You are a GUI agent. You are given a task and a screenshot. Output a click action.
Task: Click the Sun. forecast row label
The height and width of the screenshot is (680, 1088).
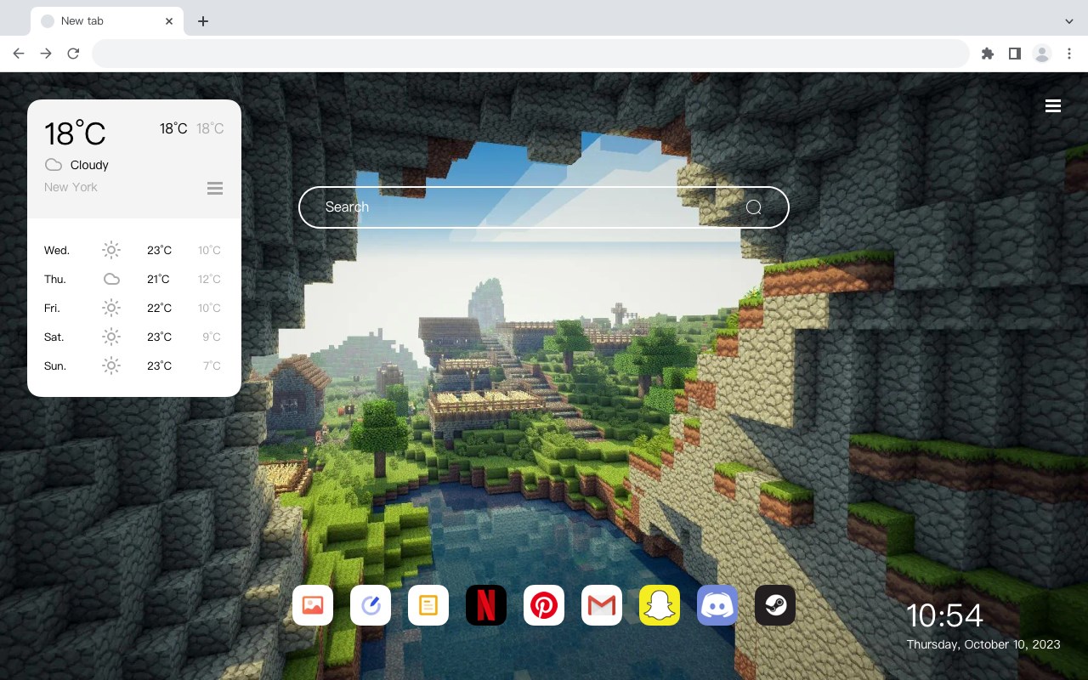click(55, 365)
